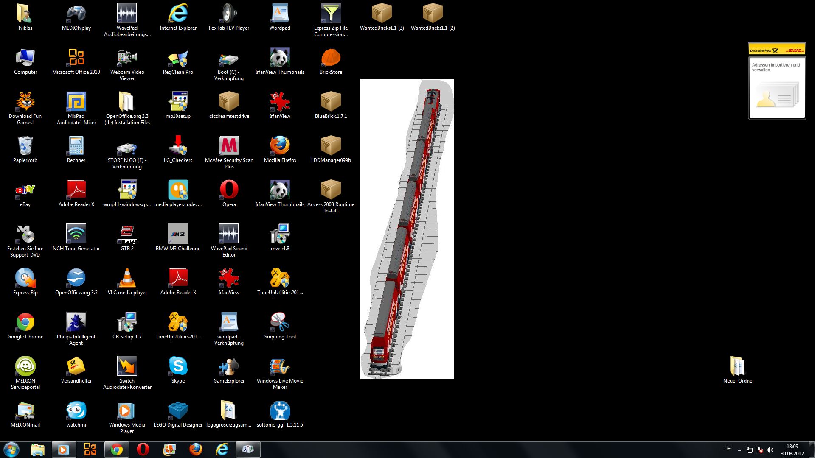Image resolution: width=815 pixels, height=458 pixels.
Task: Open the VLC media player icon
Action: tap(127, 282)
